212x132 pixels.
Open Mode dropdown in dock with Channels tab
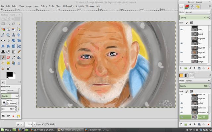click(x=197, y=12)
